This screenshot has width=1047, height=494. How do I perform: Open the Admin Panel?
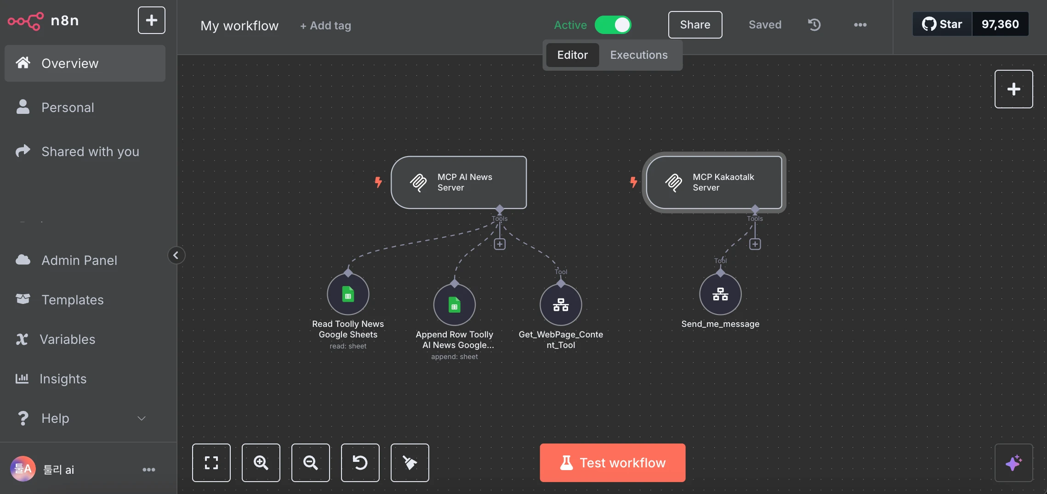tap(85, 260)
